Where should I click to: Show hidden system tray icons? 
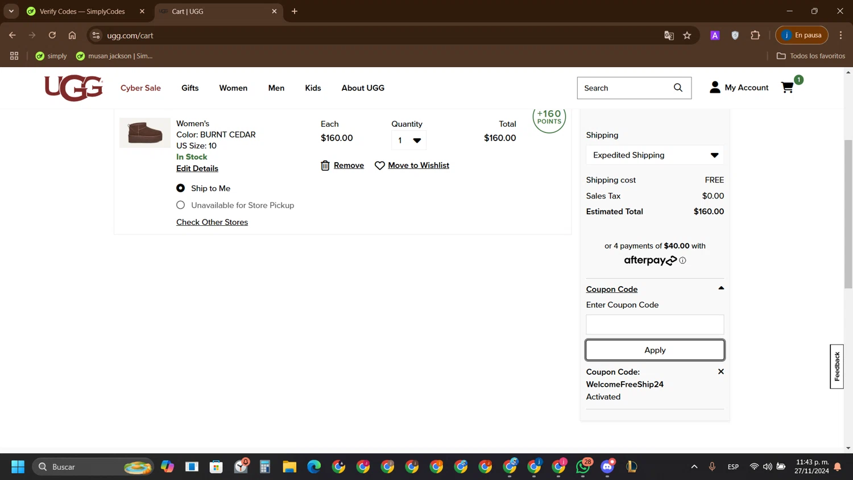tap(694, 467)
